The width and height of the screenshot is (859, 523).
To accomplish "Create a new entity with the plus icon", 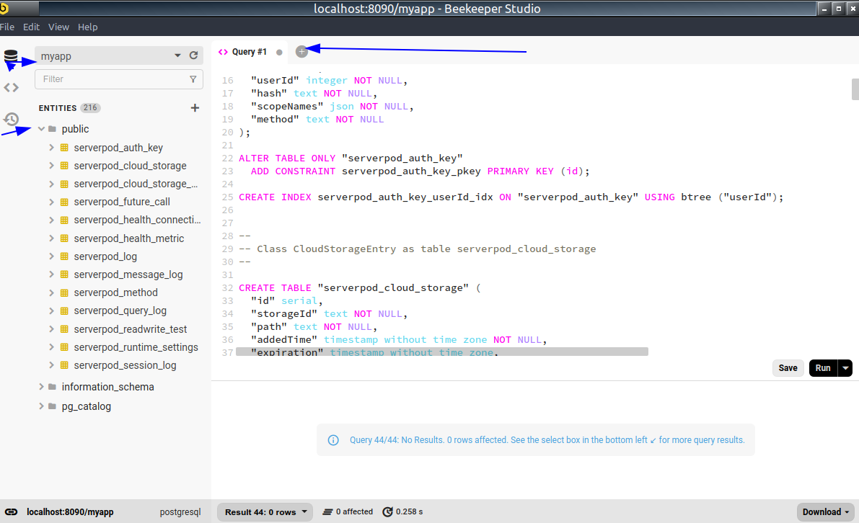I will tap(195, 107).
